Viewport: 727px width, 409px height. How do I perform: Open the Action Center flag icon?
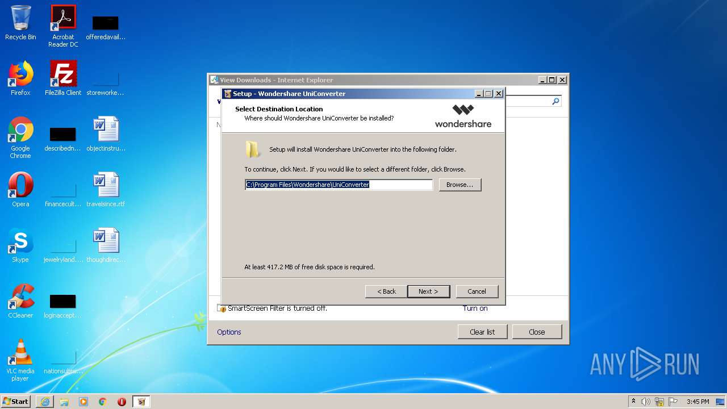(672, 402)
